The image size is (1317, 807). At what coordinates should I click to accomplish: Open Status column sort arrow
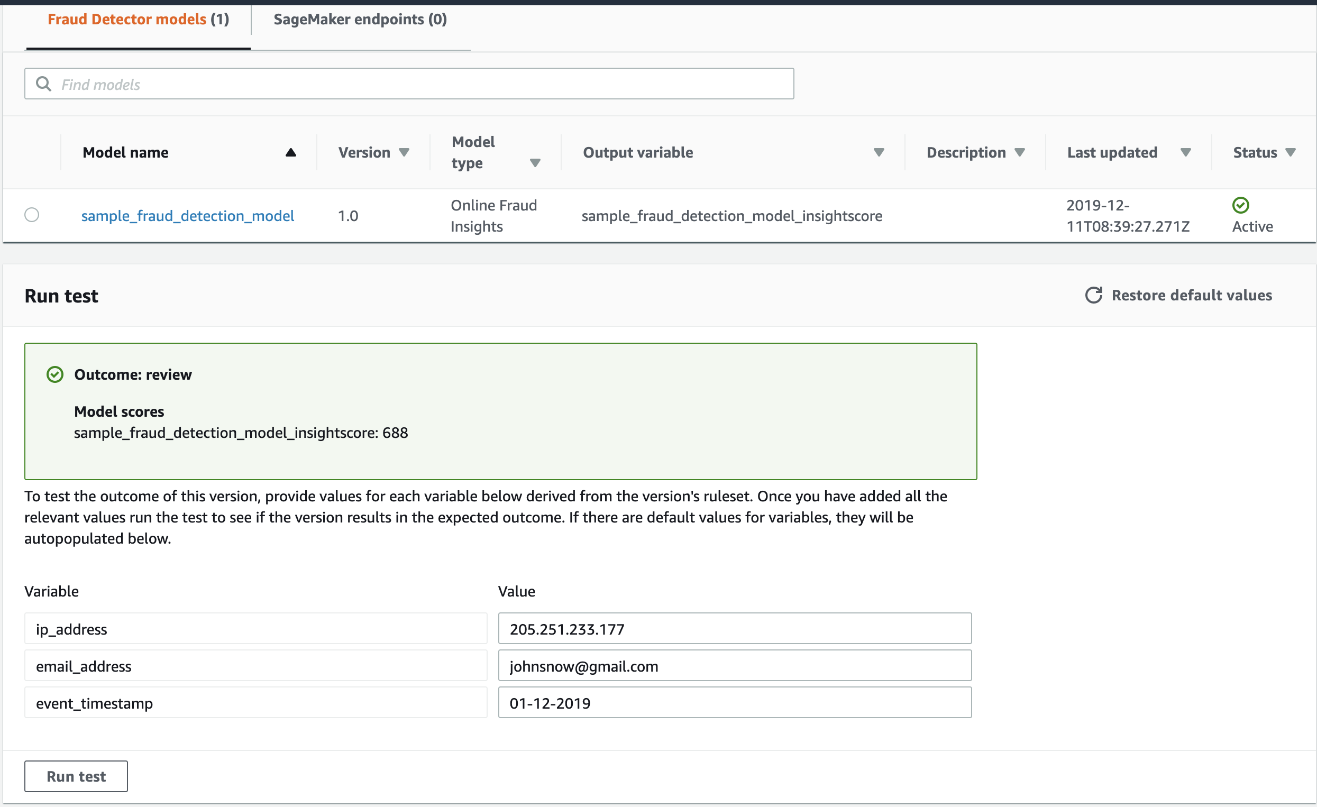click(1290, 152)
